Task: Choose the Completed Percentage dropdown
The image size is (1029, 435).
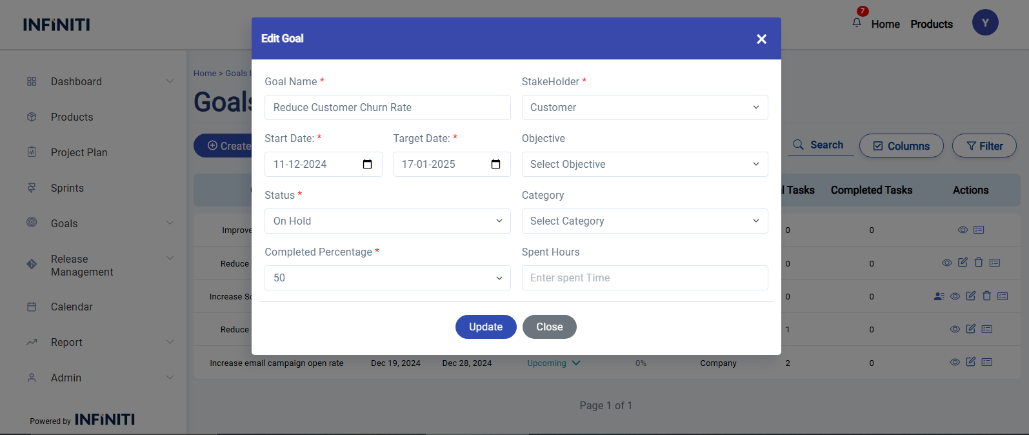Action: pyautogui.click(x=387, y=278)
